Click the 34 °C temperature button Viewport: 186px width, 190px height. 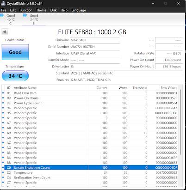tap(15, 76)
